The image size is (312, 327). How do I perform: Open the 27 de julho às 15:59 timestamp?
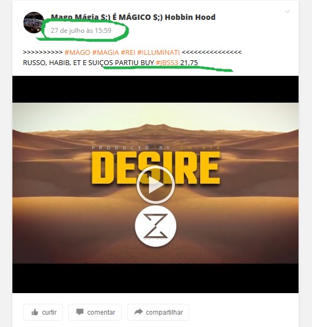click(x=81, y=31)
